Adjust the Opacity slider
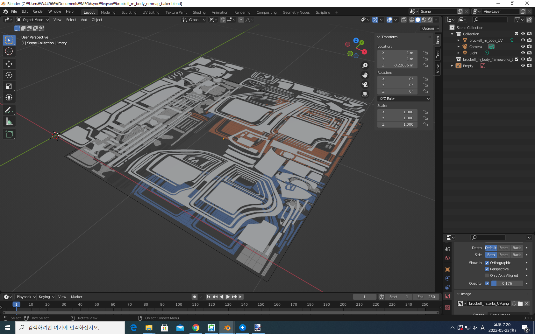Viewport: 535px width, 334px height. point(507,283)
